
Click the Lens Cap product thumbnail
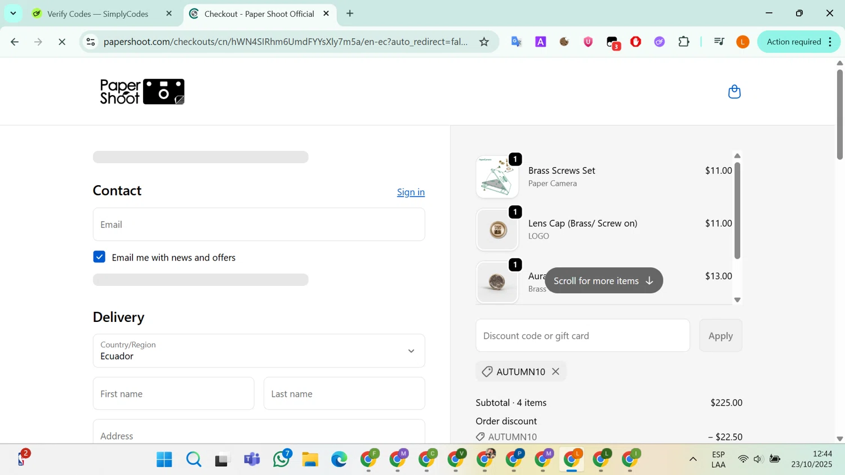pyautogui.click(x=497, y=230)
